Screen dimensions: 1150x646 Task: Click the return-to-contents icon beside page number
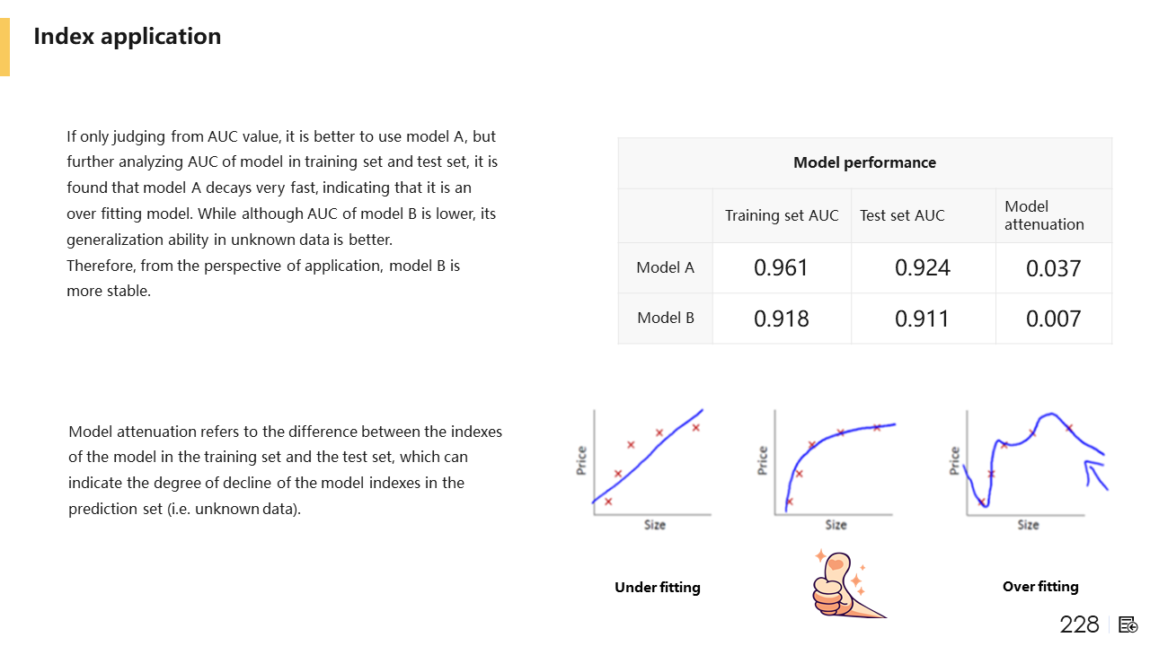pos(1128,624)
